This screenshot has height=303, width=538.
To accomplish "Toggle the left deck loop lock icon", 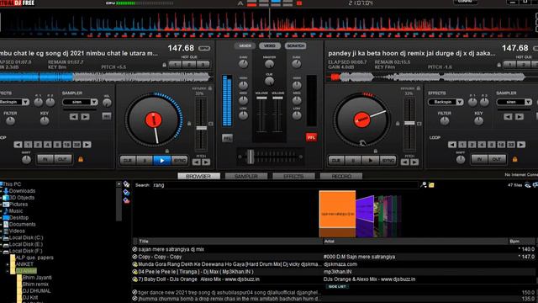I will (x=81, y=159).
